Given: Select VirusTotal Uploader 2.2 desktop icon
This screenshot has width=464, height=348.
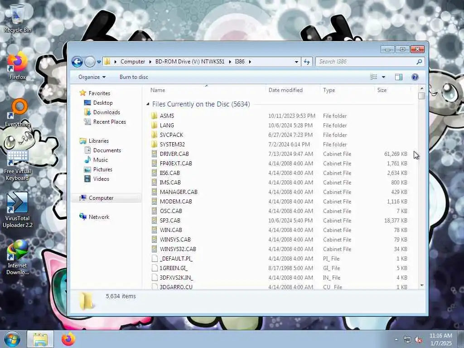Looking at the screenshot, I should tap(18, 210).
